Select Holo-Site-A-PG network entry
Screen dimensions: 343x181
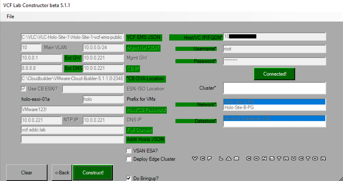(x=274, y=102)
